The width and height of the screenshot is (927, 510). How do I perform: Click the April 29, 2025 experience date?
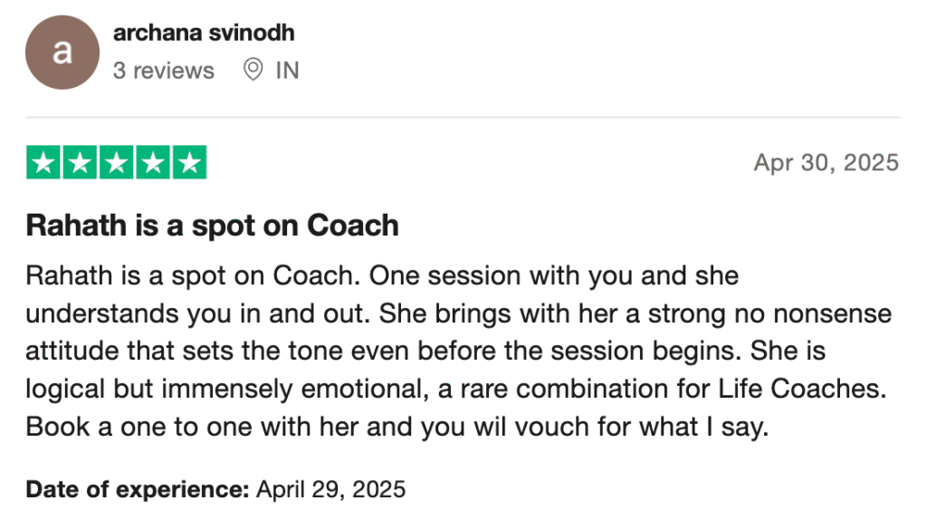331,490
